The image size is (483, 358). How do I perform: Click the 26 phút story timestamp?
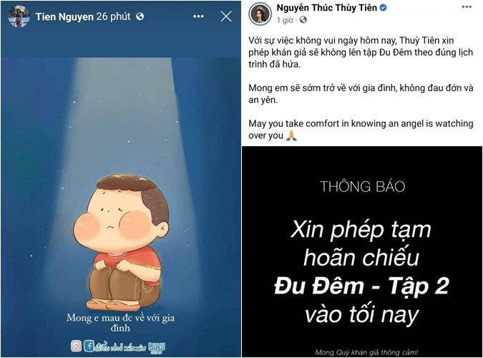(x=113, y=16)
